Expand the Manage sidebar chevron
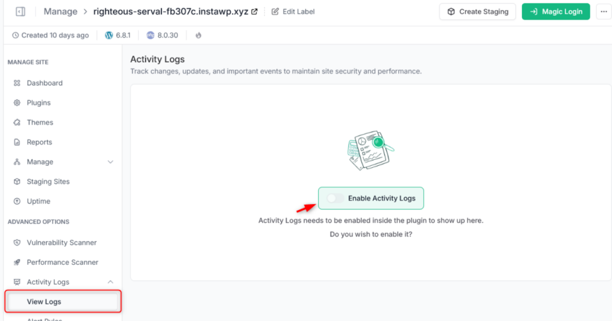The height and width of the screenshot is (321, 612). coord(111,162)
